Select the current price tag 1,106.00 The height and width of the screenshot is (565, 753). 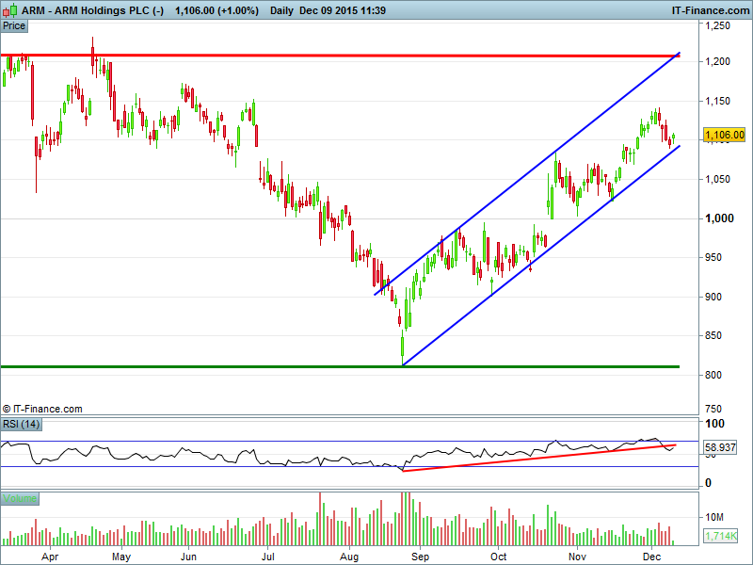(725, 135)
